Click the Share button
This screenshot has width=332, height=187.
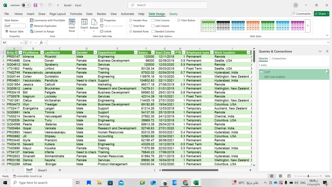click(321, 14)
